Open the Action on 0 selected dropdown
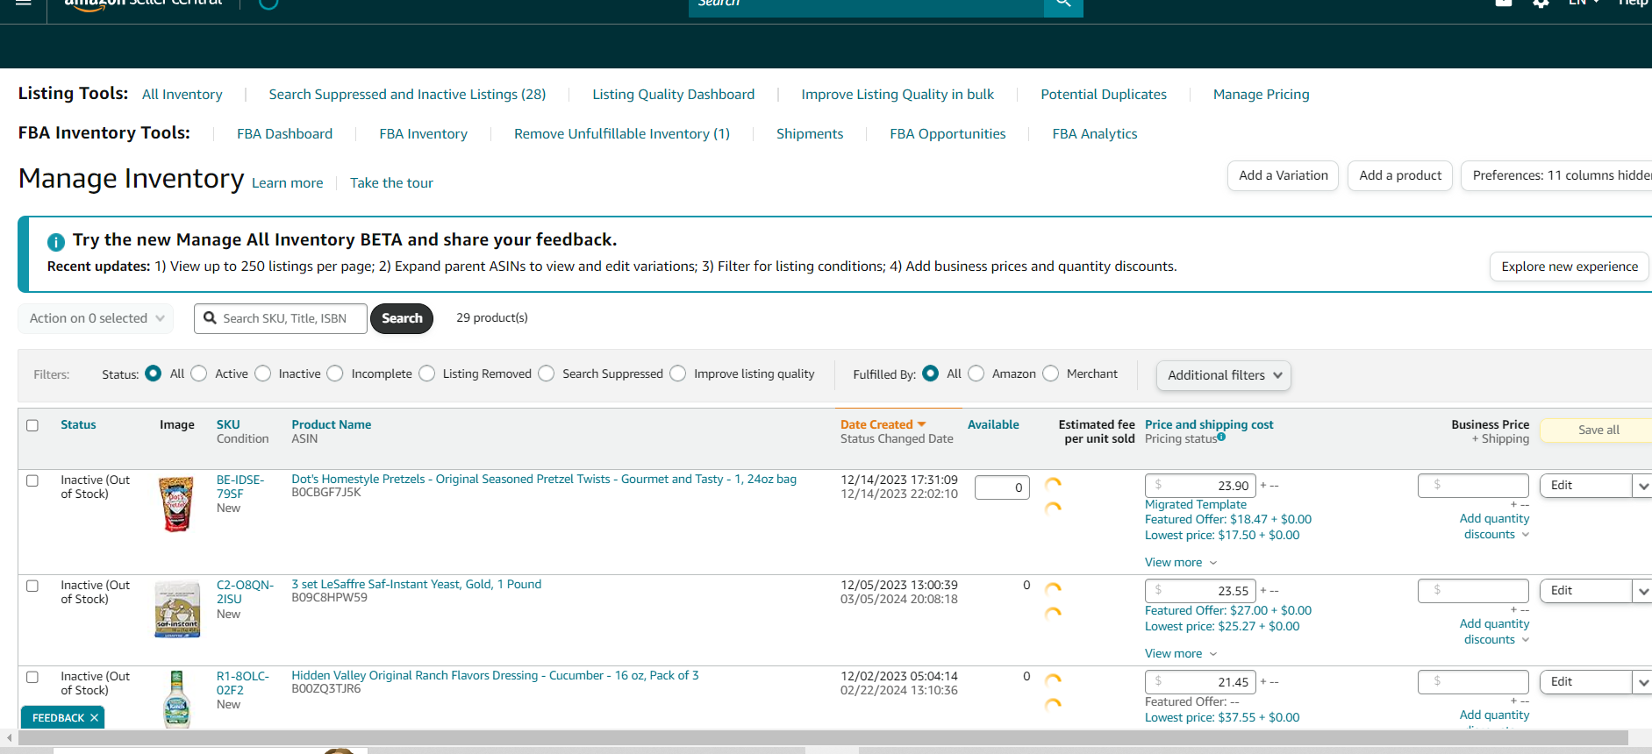This screenshot has height=754, width=1652. pos(96,318)
